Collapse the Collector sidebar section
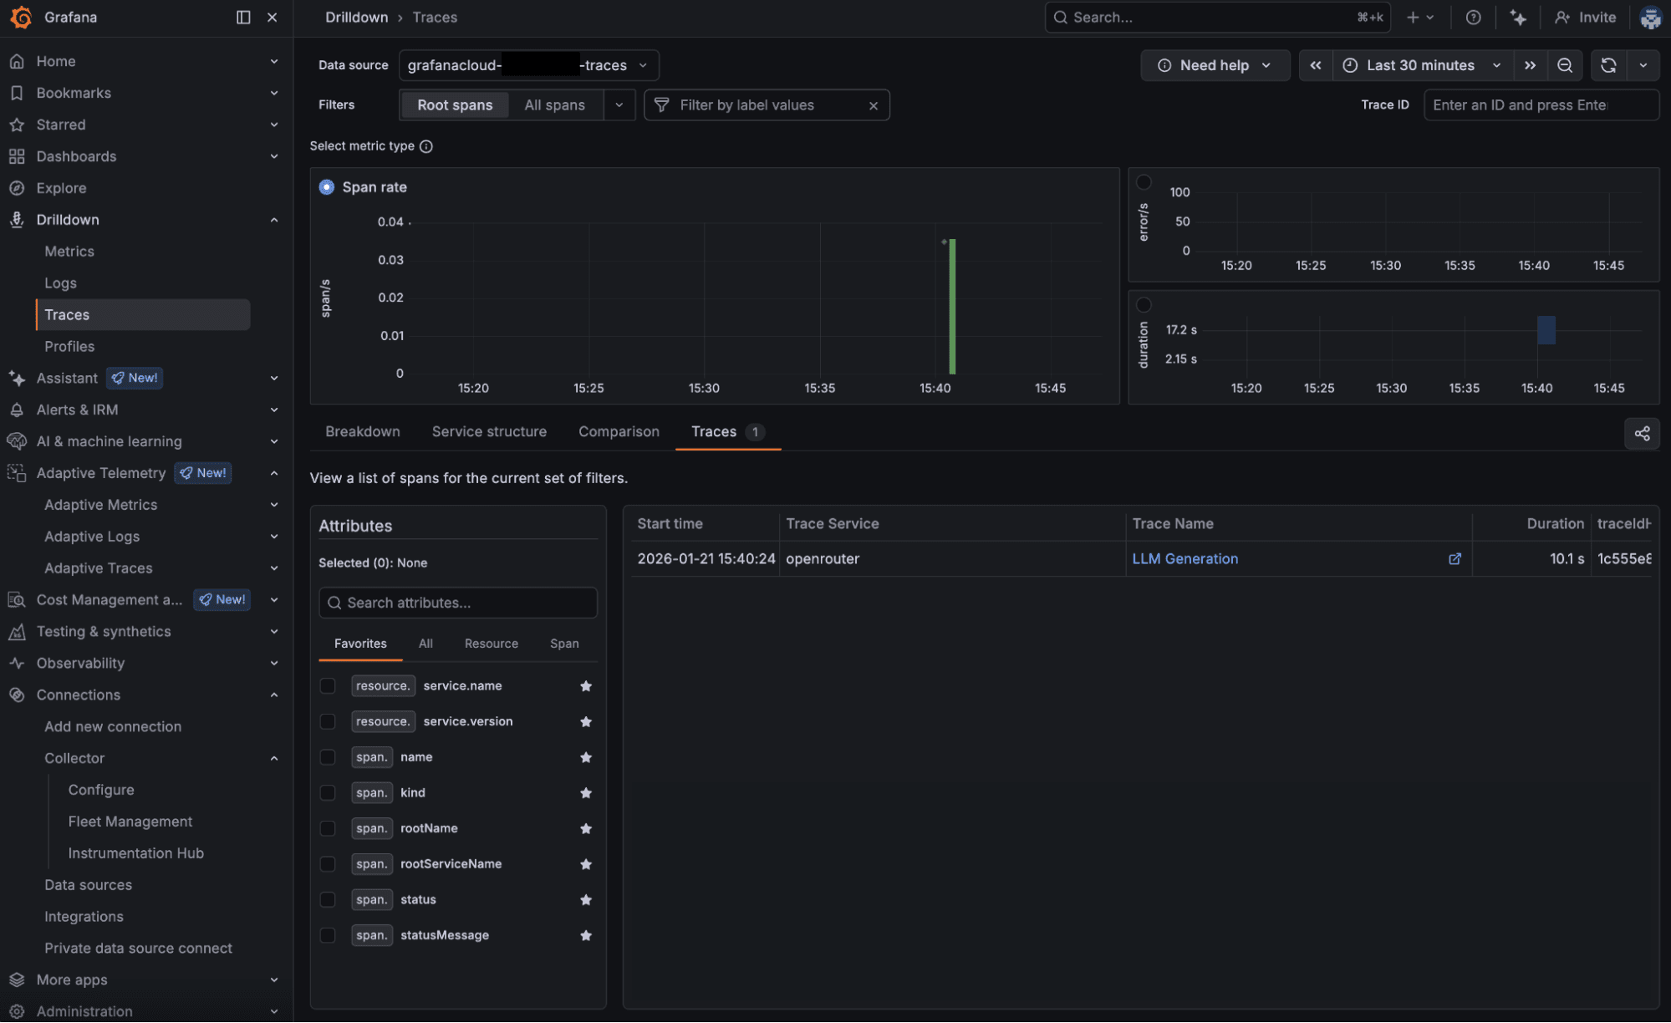1671x1023 pixels. [273, 759]
